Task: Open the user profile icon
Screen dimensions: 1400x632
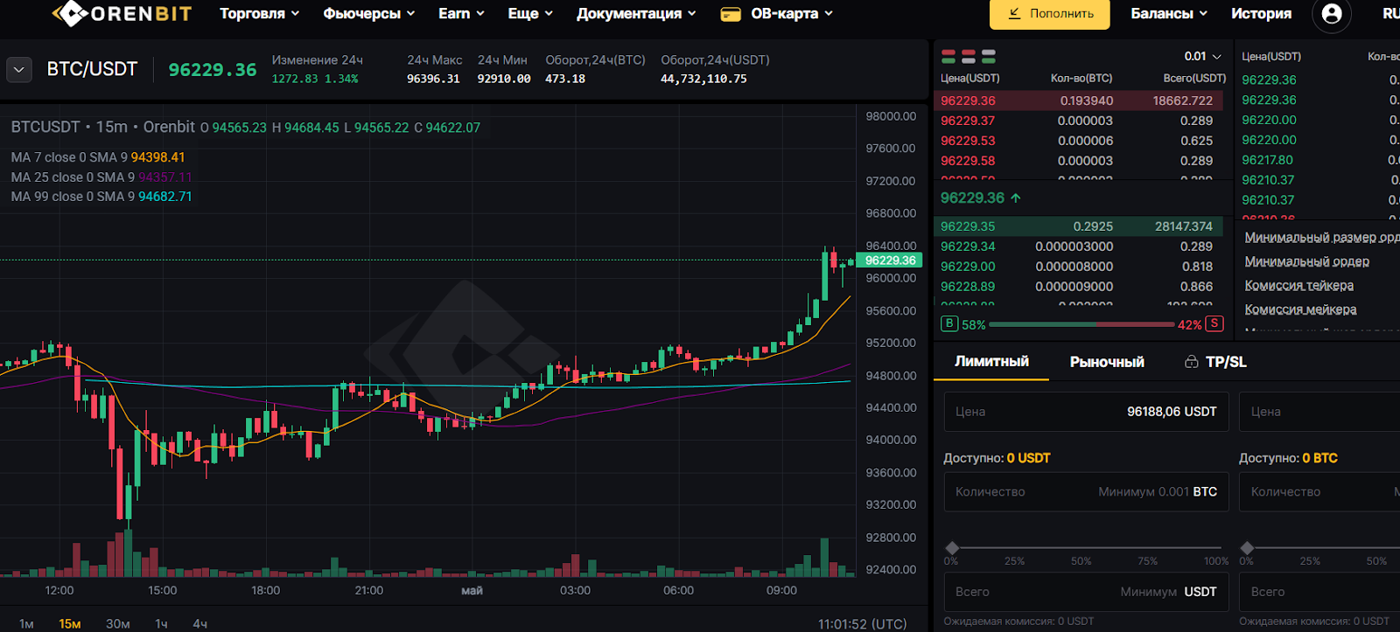Action: point(1332,14)
